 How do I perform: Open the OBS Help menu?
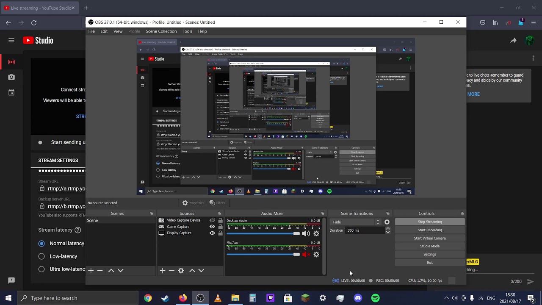[202, 31]
